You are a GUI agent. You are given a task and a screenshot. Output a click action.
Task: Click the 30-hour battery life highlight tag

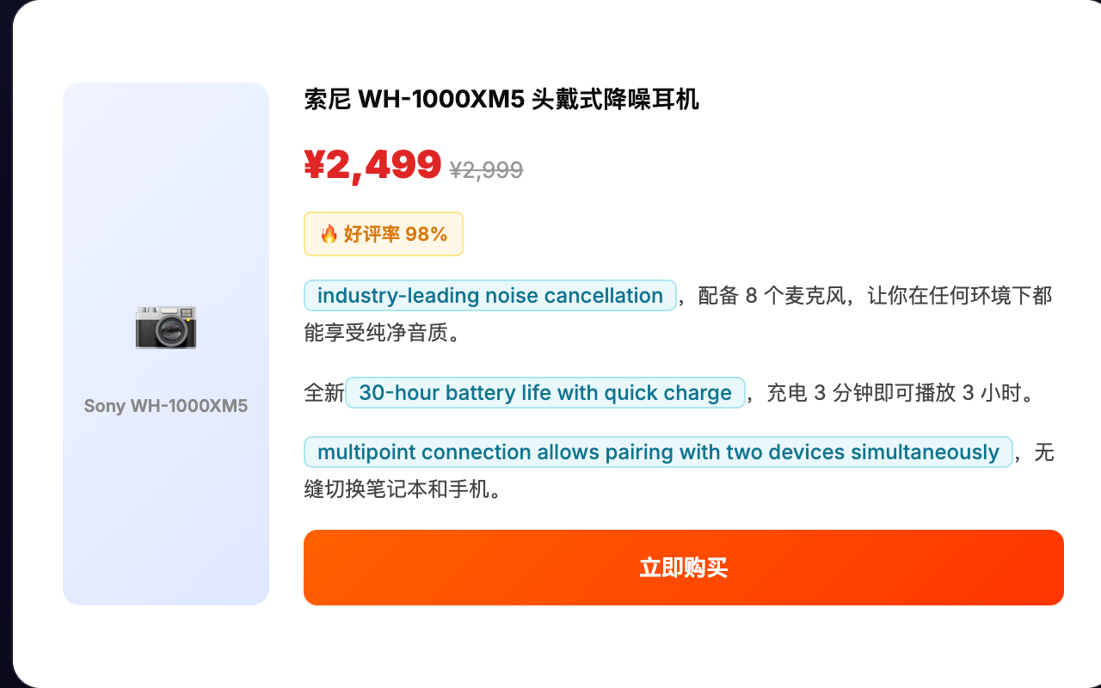[545, 392]
